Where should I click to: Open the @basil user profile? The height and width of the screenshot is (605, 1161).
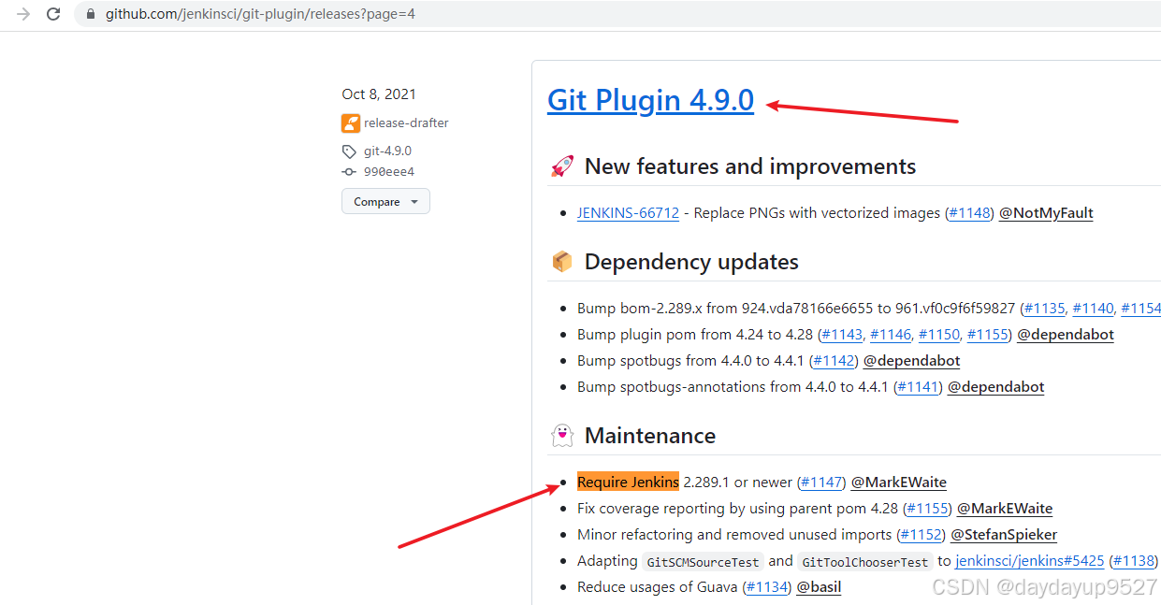pos(819,587)
